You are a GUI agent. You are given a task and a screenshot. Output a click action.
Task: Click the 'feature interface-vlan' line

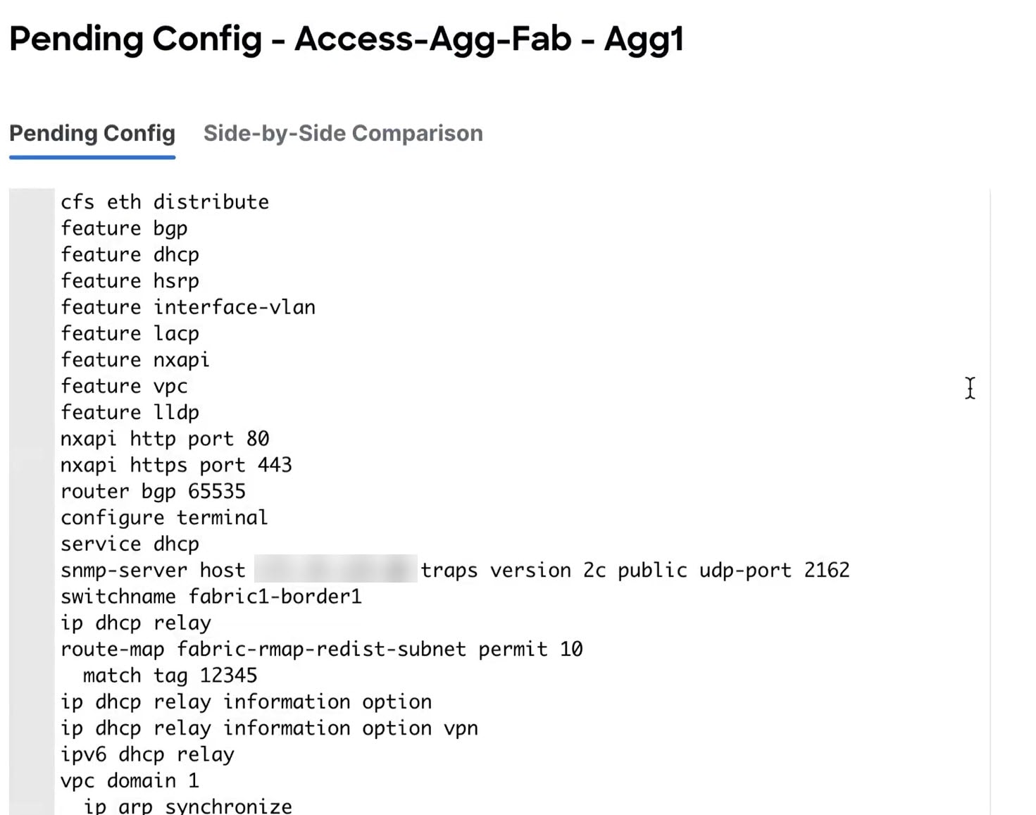coord(188,307)
